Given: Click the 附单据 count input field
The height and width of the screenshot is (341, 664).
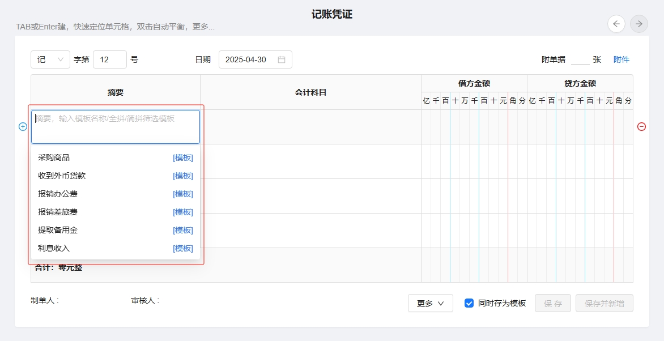Looking at the screenshot, I should 580,59.
